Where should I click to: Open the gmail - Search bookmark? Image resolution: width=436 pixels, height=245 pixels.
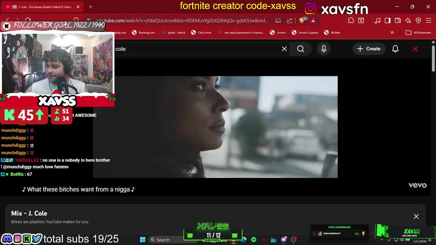(173, 33)
